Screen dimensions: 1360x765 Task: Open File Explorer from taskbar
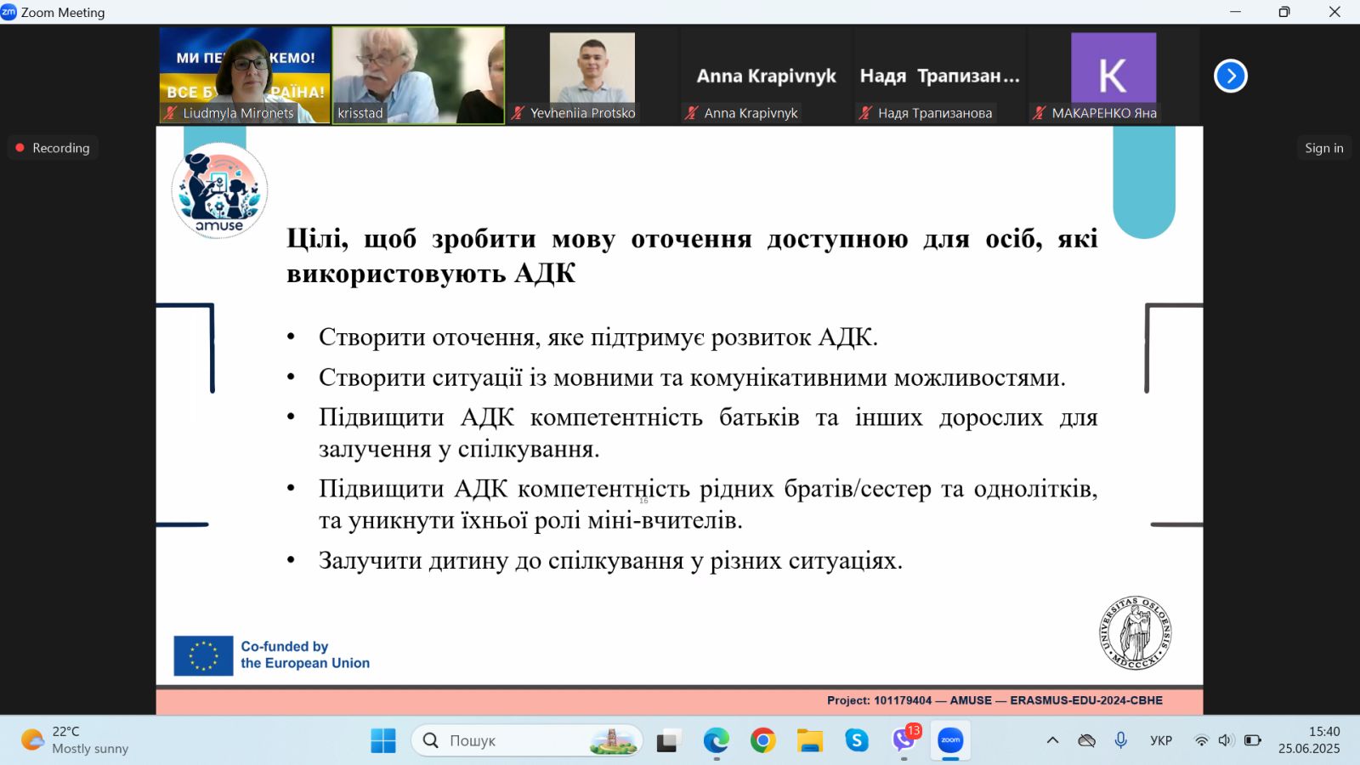[809, 740]
